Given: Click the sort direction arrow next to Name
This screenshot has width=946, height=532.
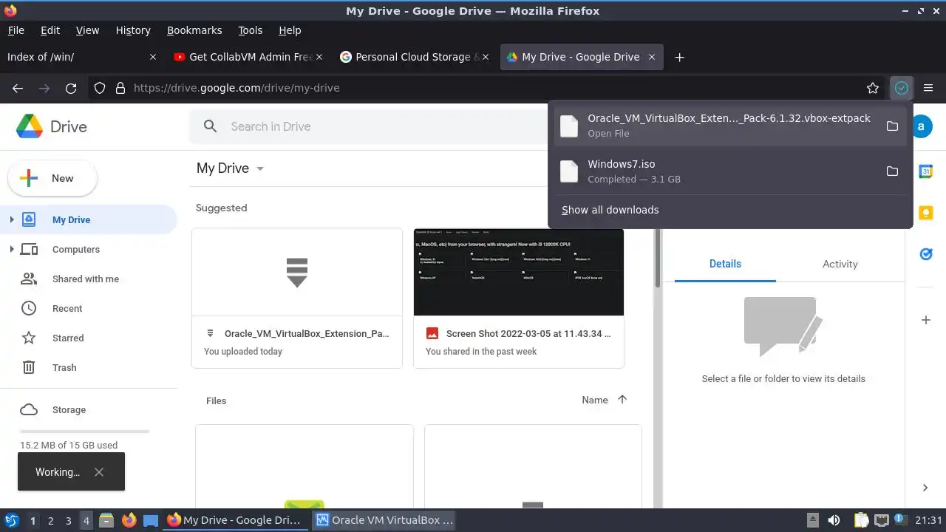Looking at the screenshot, I should pos(622,400).
